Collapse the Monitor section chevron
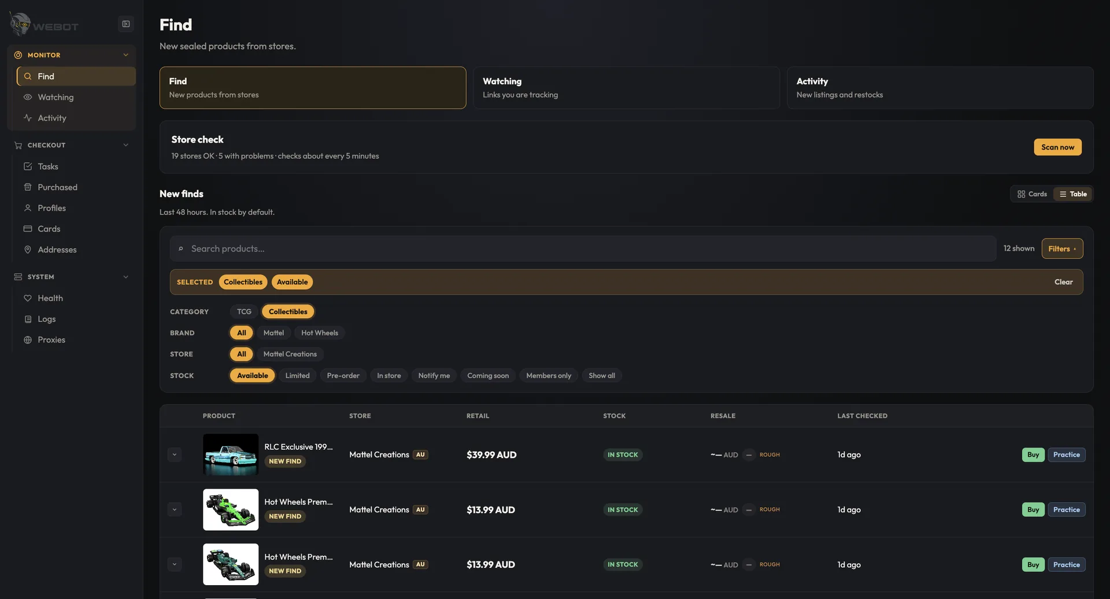1110x599 pixels. pos(125,55)
